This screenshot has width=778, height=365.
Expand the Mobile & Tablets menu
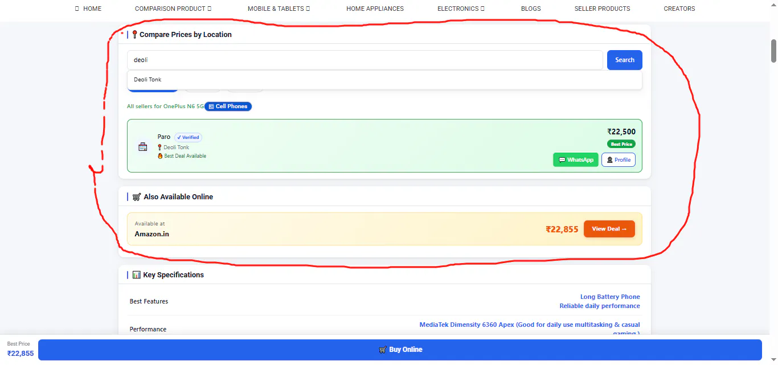(279, 9)
